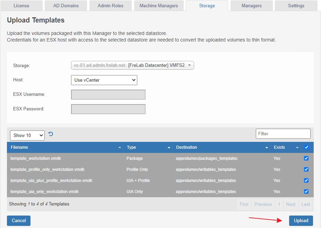321x228 pixels.
Task: Click the ESX Username field
Action: [x=108, y=95]
